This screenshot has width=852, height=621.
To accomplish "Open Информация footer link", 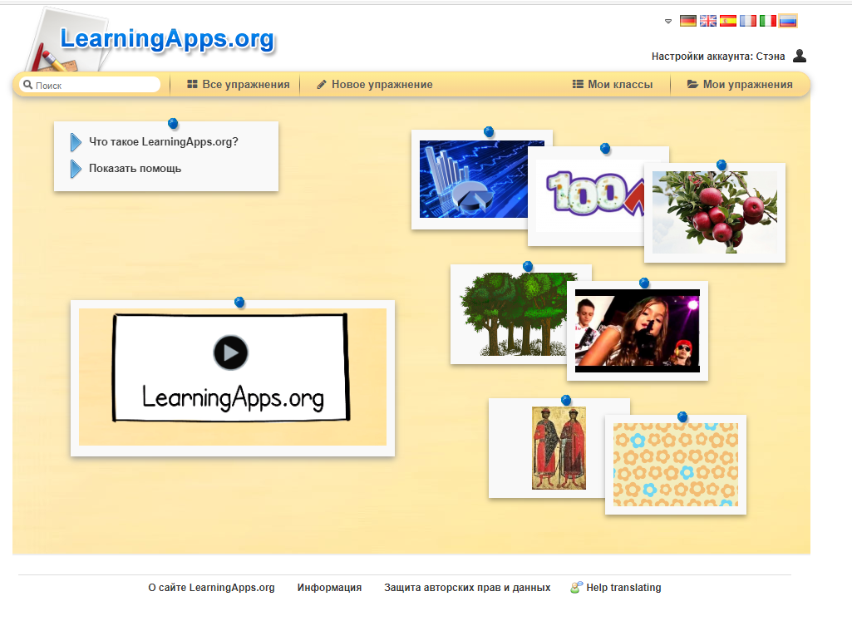I will pos(329,587).
